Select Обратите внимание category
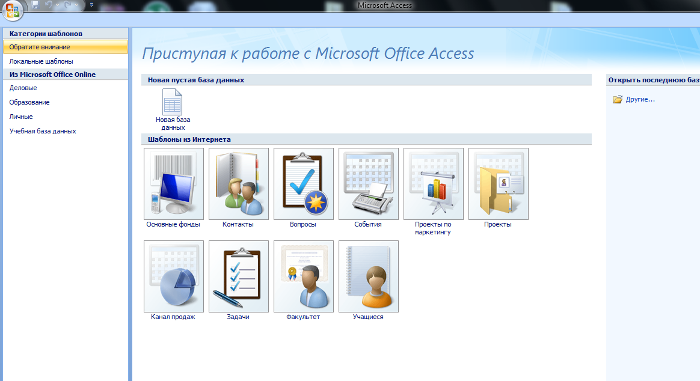This screenshot has width=700, height=381. 65,47
